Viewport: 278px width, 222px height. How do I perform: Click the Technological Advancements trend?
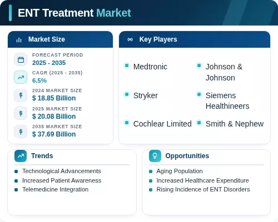tap(62, 171)
